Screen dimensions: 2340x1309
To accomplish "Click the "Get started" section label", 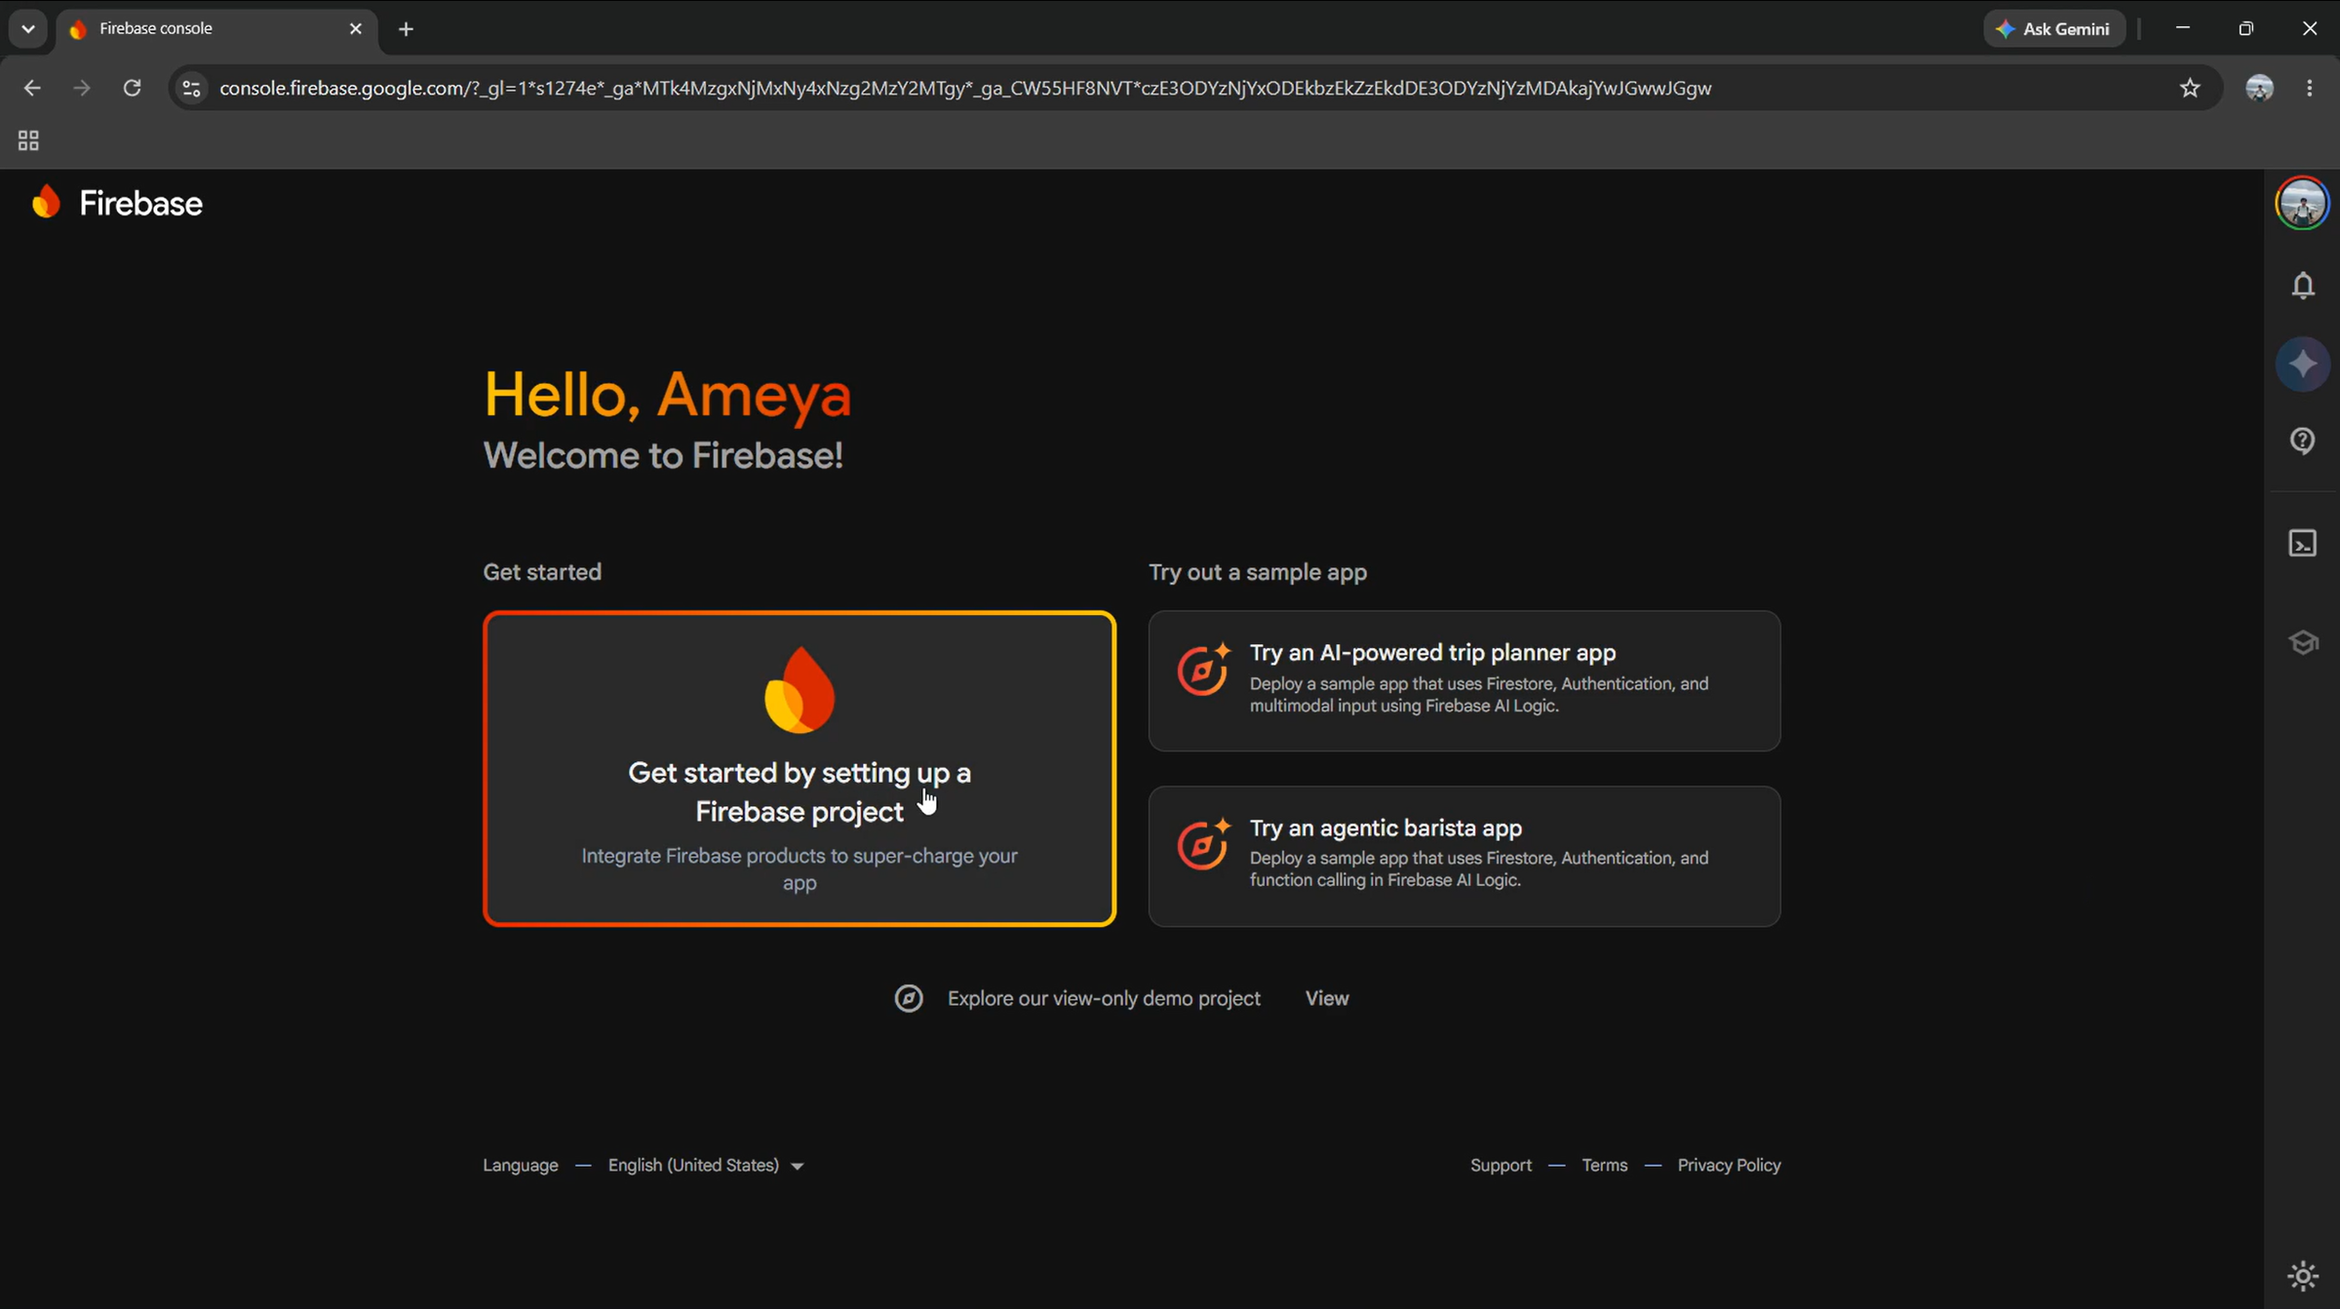I will [x=542, y=572].
